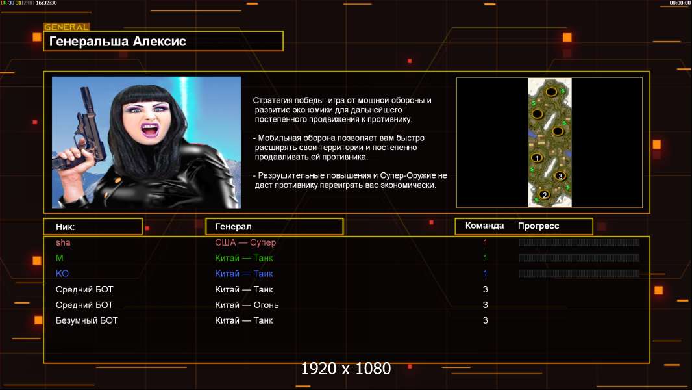Click 'Разрушительные повышения' strategy paragraph
This screenshot has width=692, height=390.
click(350, 180)
